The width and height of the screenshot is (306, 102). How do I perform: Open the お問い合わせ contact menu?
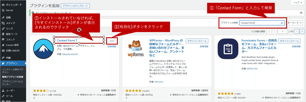pos(13,50)
